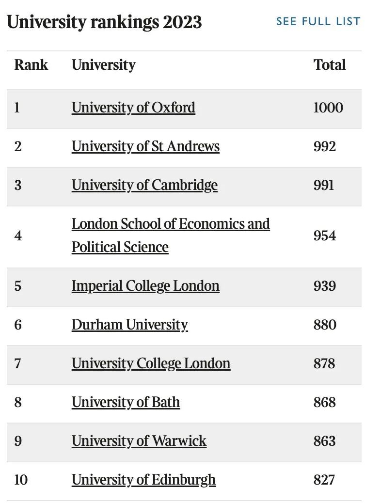380x503 pixels.
Task: Click the Total column header
Action: click(330, 65)
